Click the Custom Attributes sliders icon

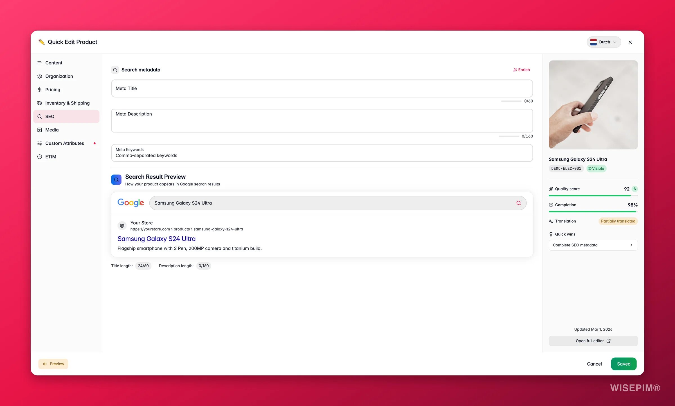40,143
